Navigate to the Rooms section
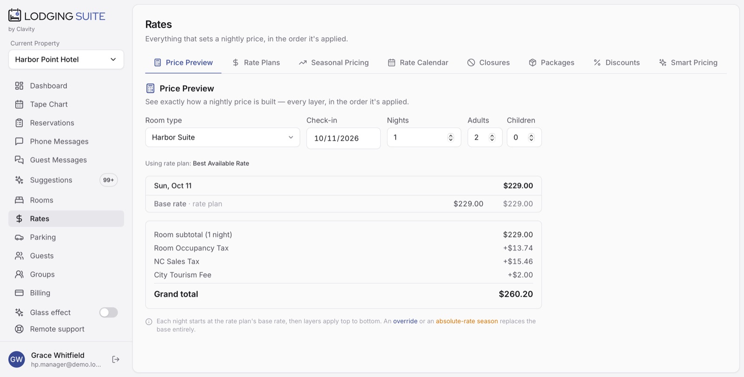Screen dimensions: 744x377 pyautogui.click(x=66, y=200)
